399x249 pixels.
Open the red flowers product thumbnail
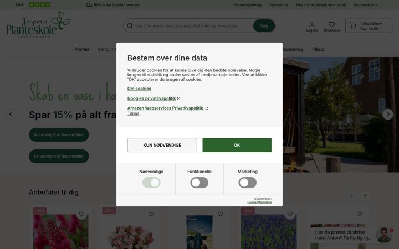point(61,231)
